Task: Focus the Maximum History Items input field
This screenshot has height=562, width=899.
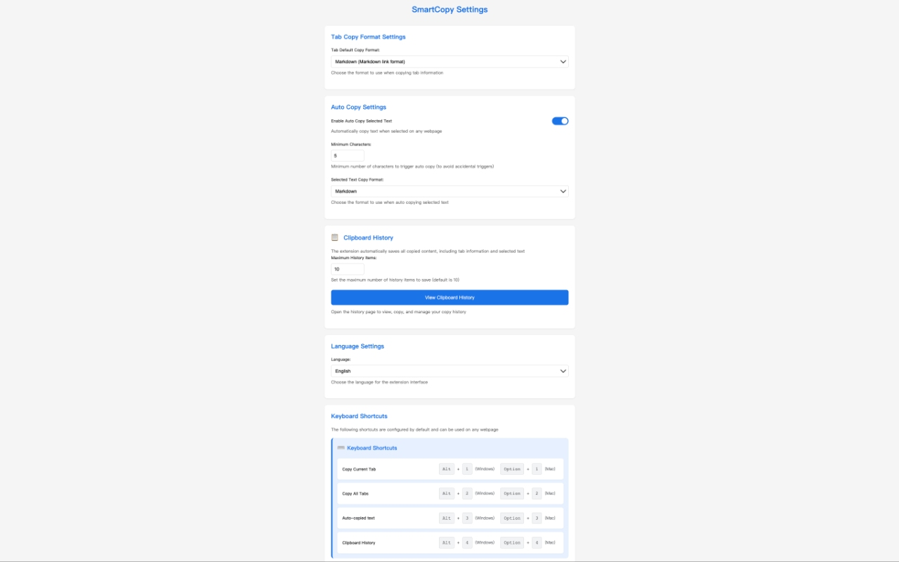Action: 348,269
